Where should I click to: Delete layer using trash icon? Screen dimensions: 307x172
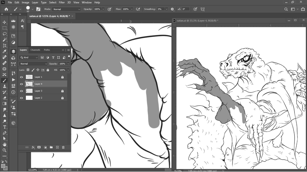[x=63, y=147]
